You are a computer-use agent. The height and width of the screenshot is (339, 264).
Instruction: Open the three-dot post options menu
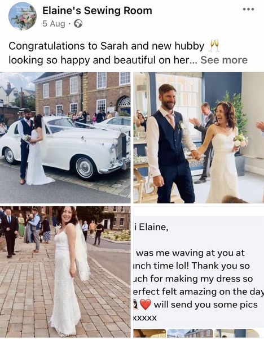[x=248, y=9]
